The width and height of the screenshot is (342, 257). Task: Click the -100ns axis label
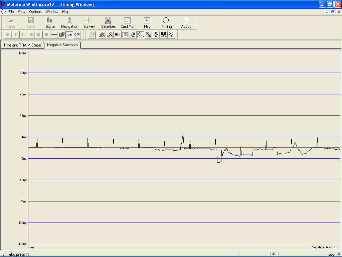(22, 223)
